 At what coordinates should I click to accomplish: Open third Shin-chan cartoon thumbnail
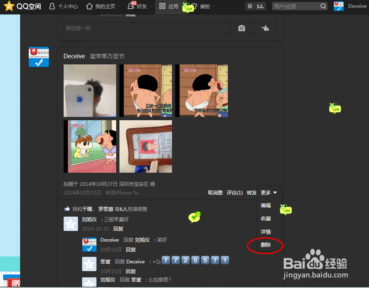[202, 91]
